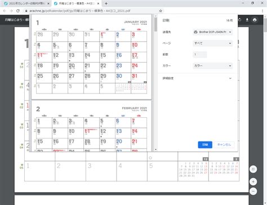The image size is (267, 205).
Task: Go forward in browser history
Action: click(11, 11)
